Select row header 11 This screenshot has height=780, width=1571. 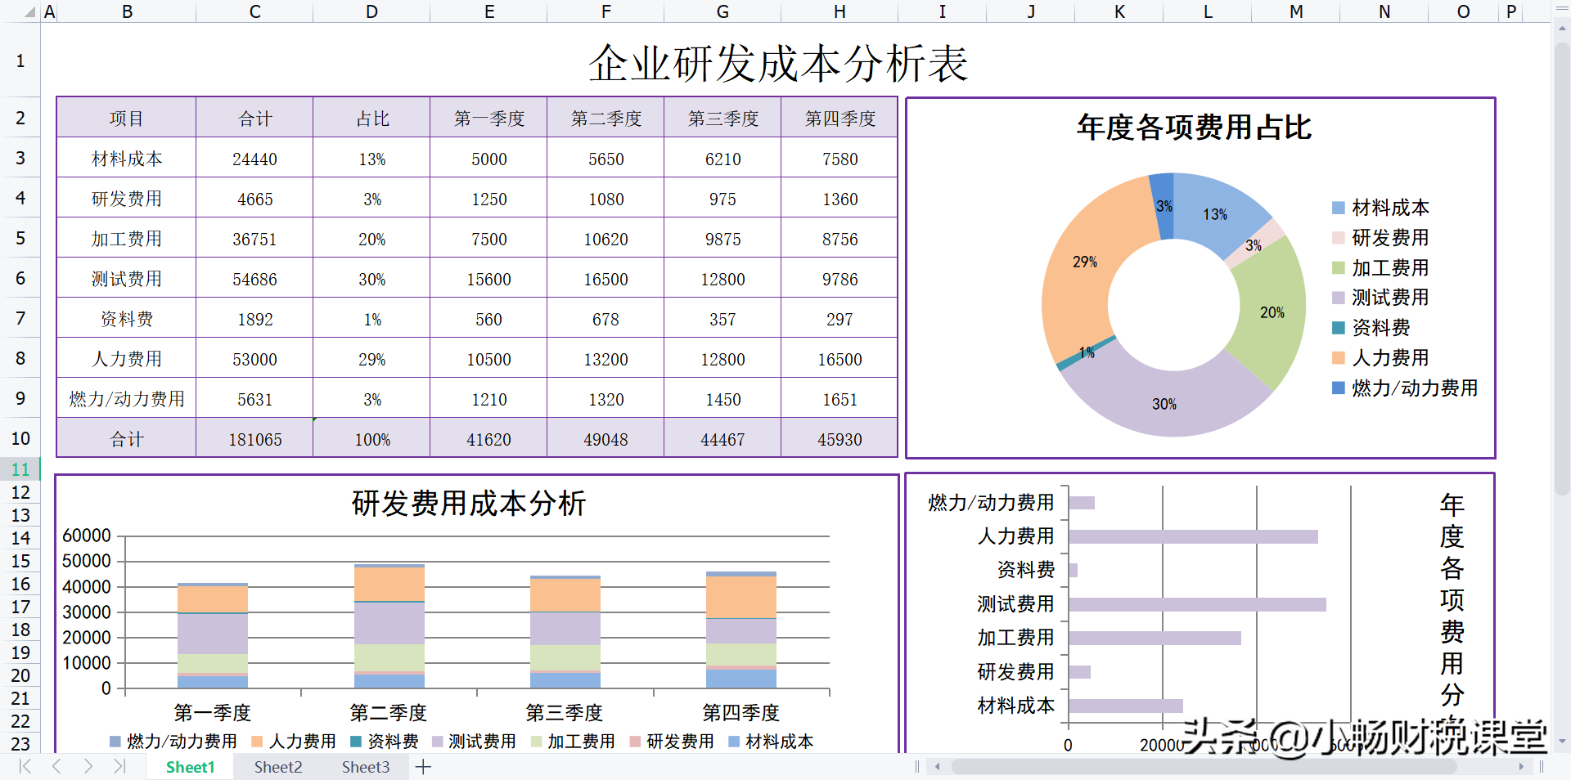tap(20, 469)
